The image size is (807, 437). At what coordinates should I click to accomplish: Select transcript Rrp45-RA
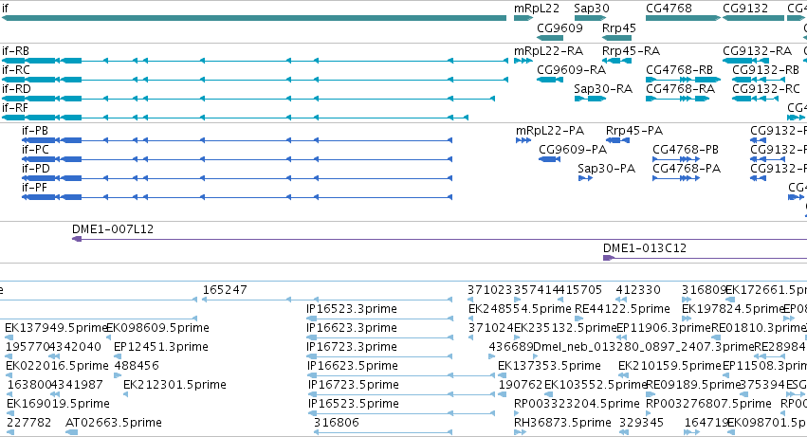[x=616, y=61]
